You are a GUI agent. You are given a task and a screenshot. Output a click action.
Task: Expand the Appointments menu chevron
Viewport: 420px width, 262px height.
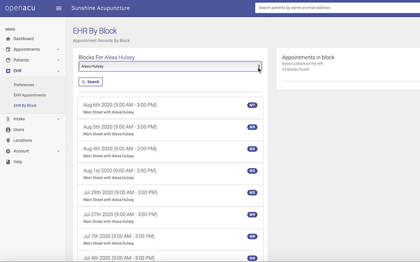tap(58, 49)
